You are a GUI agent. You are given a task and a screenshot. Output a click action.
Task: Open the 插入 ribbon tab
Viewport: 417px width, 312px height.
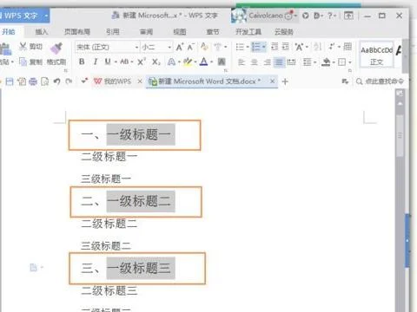(42, 32)
